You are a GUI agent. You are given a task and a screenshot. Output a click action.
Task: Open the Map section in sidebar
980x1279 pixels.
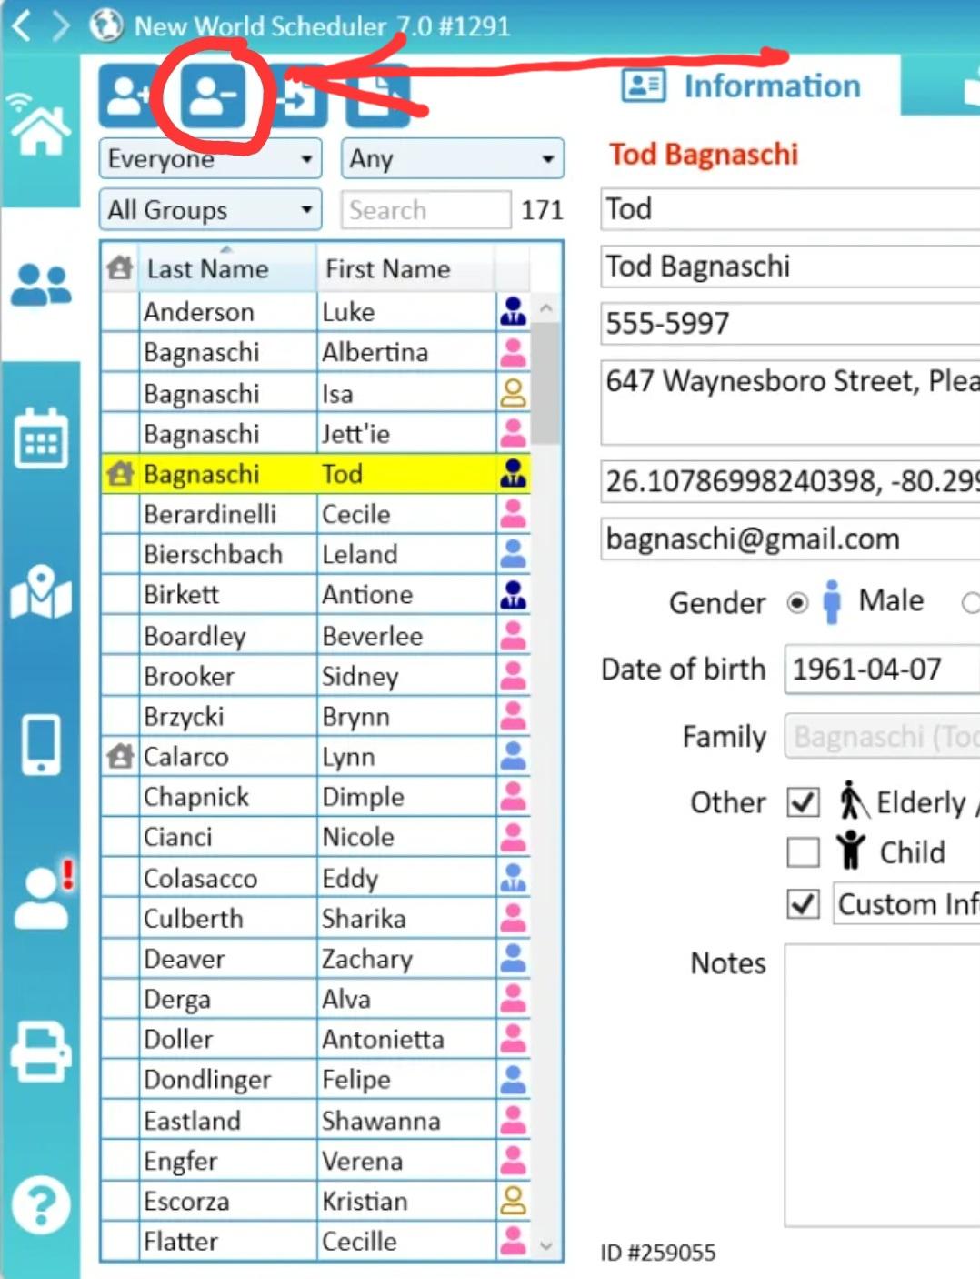(x=40, y=592)
